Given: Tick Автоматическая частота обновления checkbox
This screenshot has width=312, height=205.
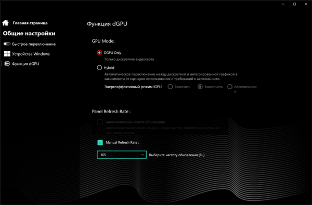Looking at the screenshot, I should 100,122.
